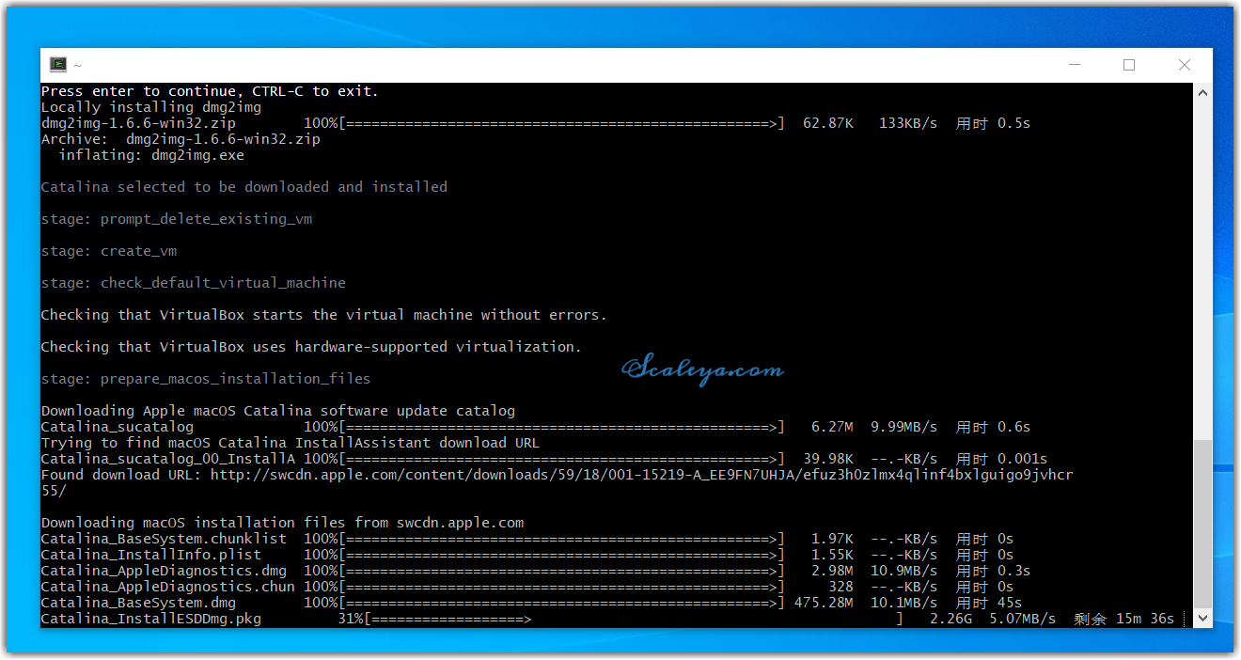Click the scrollbar up arrow
The image size is (1241, 660).
[1202, 92]
